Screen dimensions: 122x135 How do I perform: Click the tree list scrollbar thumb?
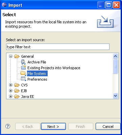click(x=116, y=66)
